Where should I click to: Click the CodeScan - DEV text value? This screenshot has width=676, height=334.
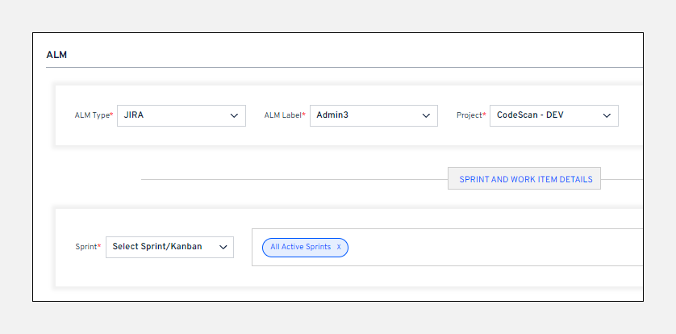[529, 115]
